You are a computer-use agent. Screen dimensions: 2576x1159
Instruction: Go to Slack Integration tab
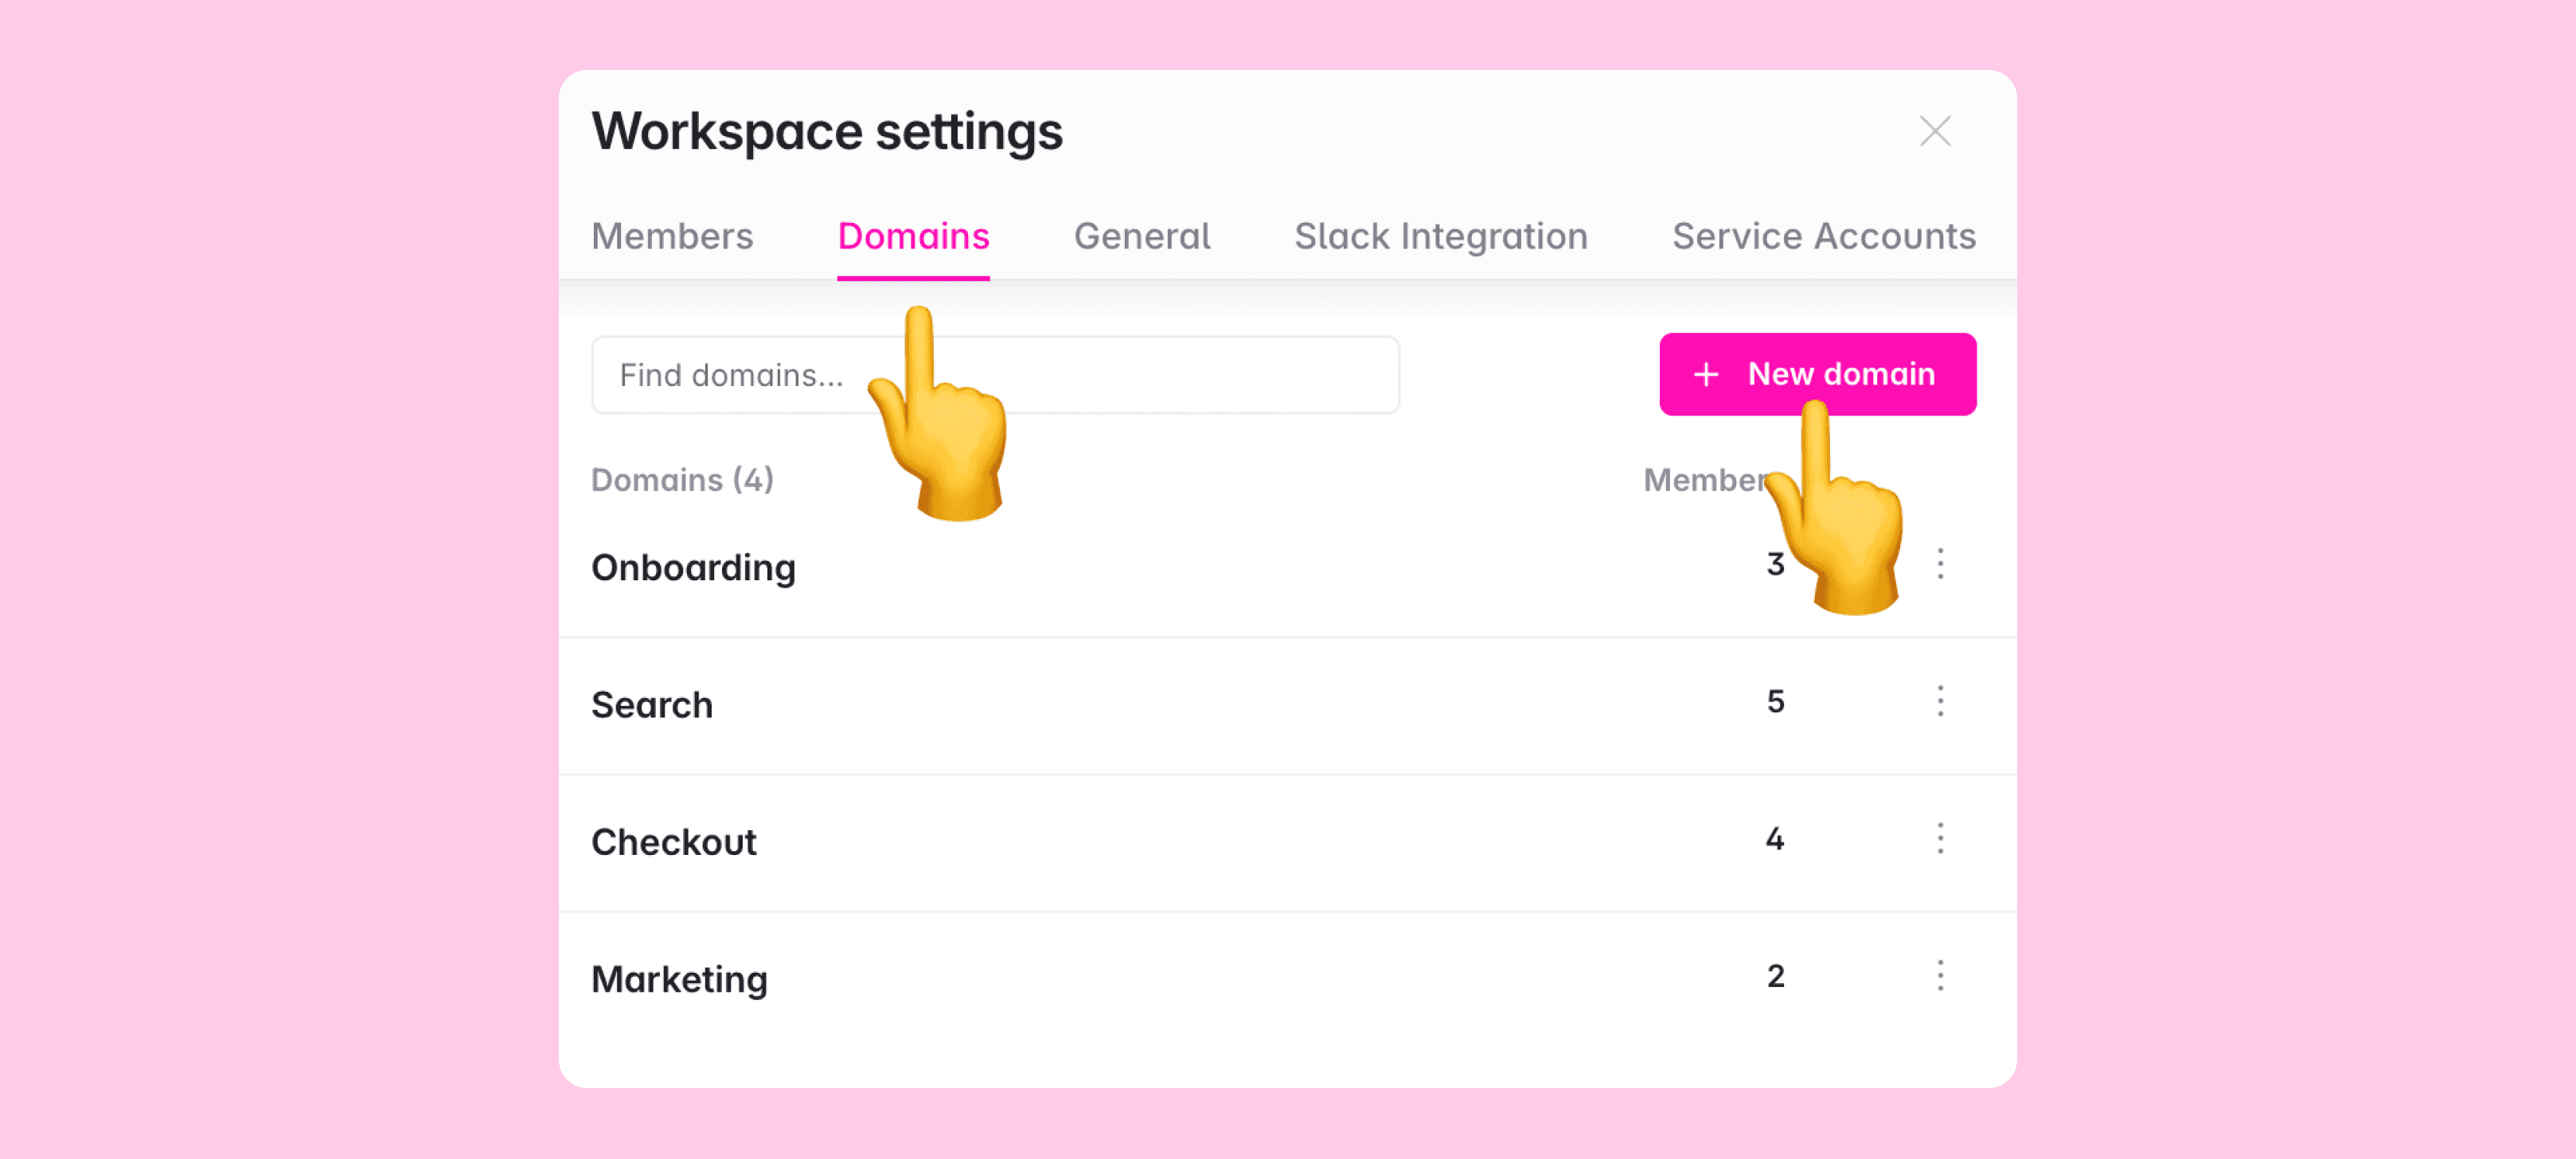click(x=1440, y=236)
